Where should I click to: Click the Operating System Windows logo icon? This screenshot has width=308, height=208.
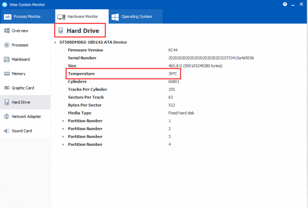point(115,17)
